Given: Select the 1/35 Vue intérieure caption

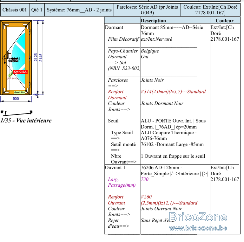Looking at the screenshot, I should (x=26, y=121).
